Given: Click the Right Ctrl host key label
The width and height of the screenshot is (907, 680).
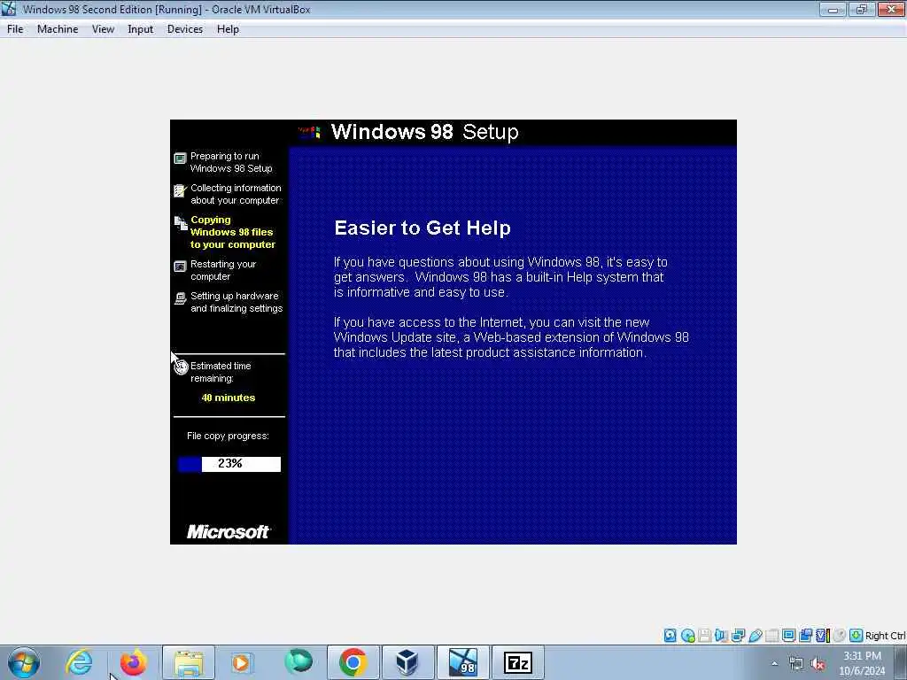Looking at the screenshot, I should [886, 636].
